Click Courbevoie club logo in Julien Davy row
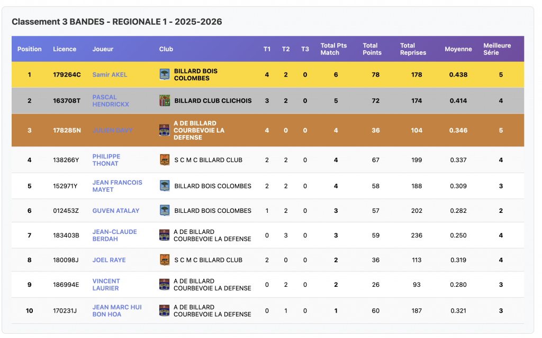Screen dimensions: 542x338 pyautogui.click(x=165, y=130)
